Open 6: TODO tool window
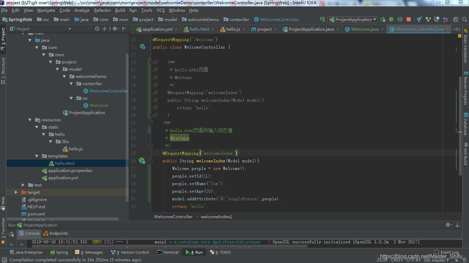469x263 pixels. click(220, 252)
